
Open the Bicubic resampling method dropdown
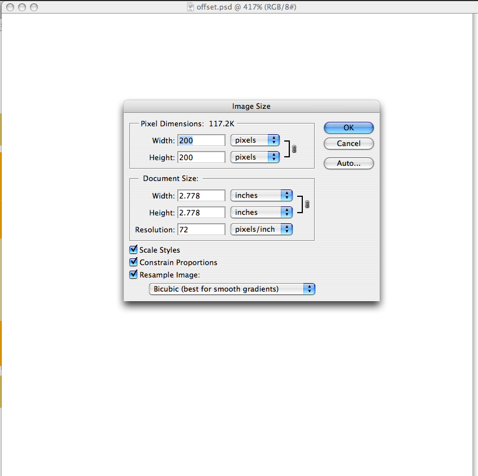point(232,289)
